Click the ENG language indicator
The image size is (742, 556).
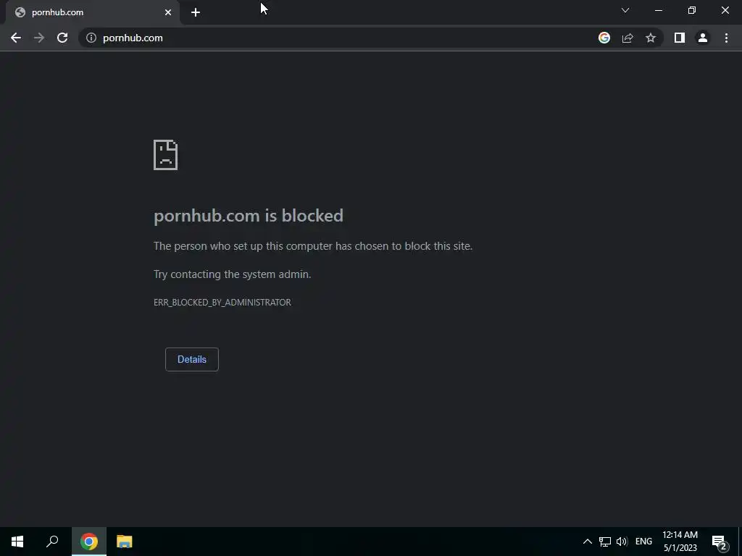point(643,542)
